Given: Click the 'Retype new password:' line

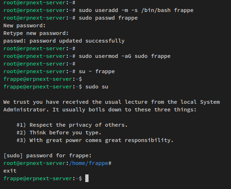Looking at the screenshot, I should (36, 33).
